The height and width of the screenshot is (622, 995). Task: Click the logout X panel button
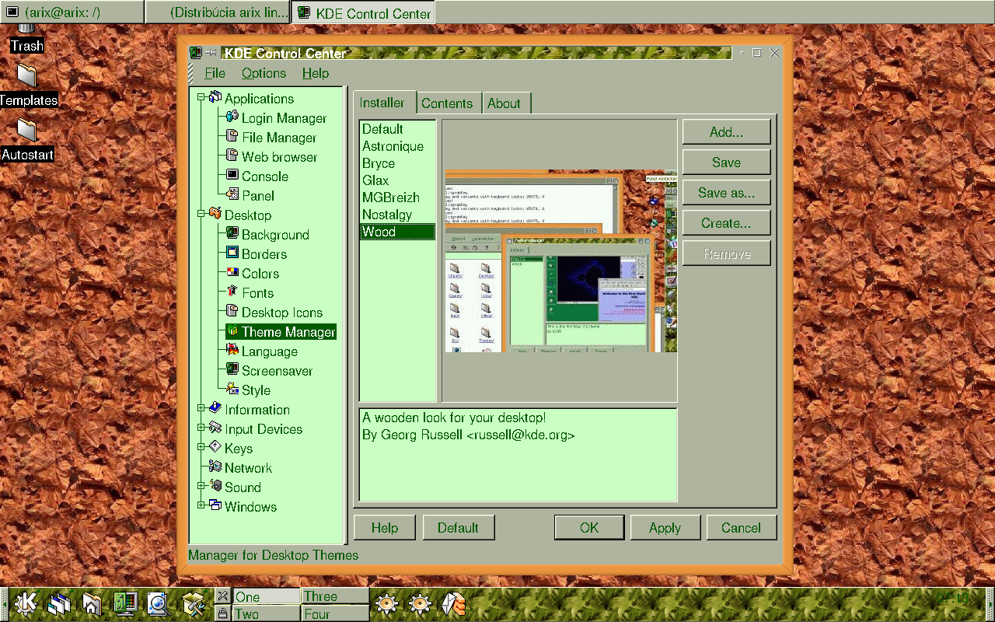click(223, 596)
